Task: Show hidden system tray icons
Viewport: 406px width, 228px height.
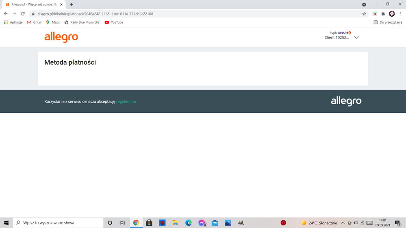Action: [343, 223]
